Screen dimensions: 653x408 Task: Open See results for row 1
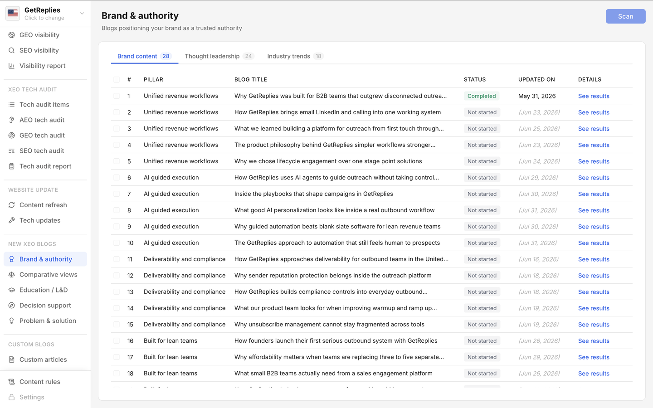click(x=594, y=96)
